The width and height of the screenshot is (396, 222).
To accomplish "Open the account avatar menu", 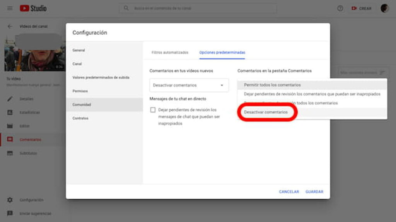I will (x=384, y=8).
